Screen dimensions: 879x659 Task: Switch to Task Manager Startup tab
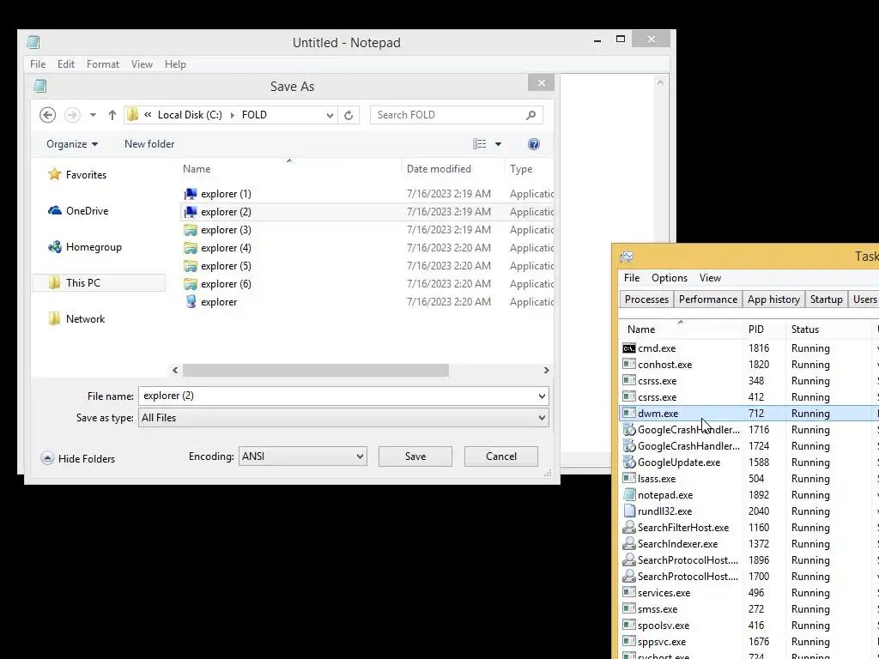click(827, 299)
